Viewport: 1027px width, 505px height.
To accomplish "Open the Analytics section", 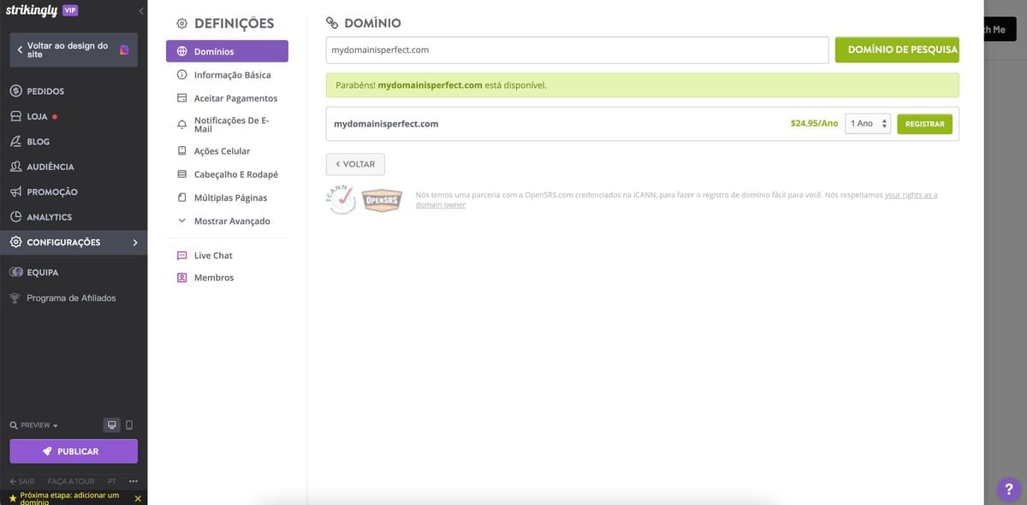I will pos(49,217).
